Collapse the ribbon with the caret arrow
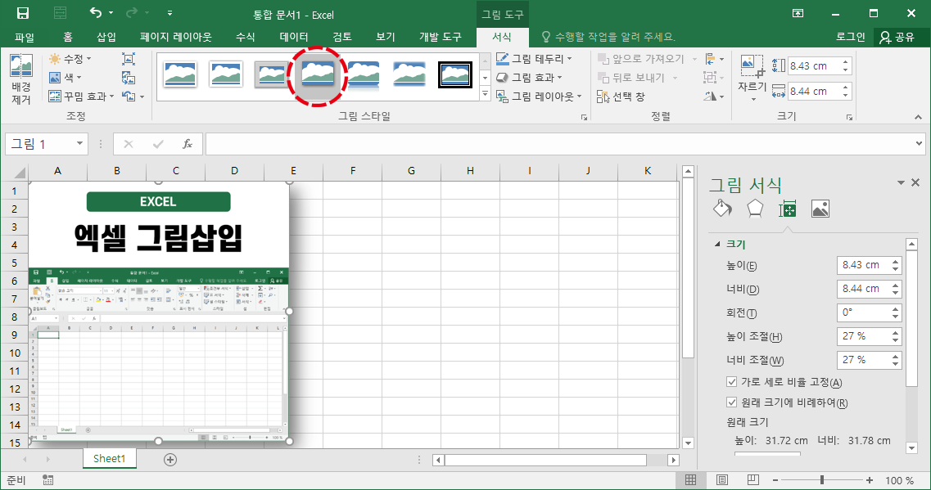This screenshot has height=490, width=931. tap(918, 118)
